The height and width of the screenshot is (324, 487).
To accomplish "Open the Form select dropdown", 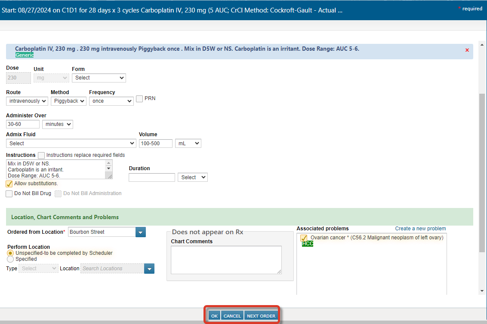I will tap(99, 78).
